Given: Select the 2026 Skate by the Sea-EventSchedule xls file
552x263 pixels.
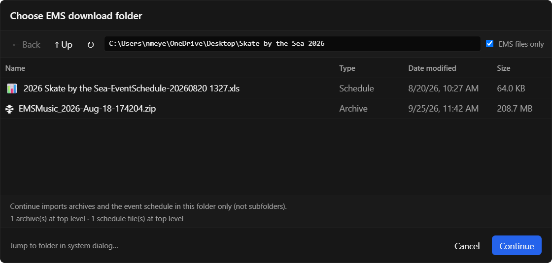Looking at the screenshot, I should pos(276,88).
